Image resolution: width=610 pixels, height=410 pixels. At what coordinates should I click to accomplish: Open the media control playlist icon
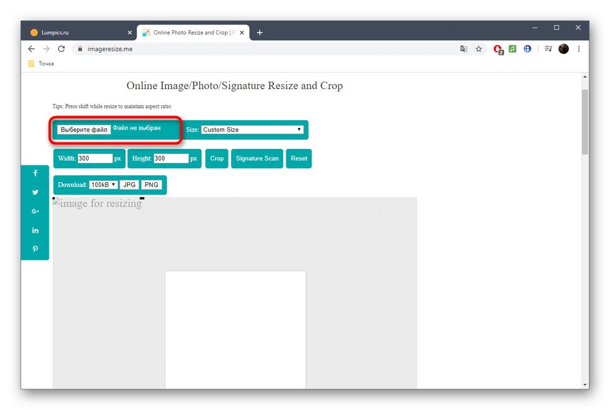(x=548, y=49)
